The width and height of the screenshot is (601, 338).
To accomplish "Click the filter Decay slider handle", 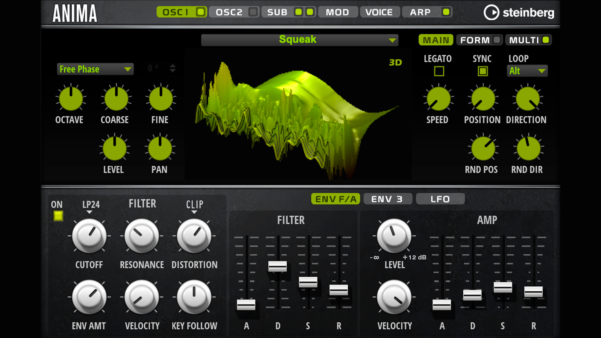I will point(277,266).
